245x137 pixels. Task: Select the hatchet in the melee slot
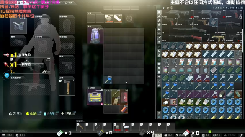(x=67, y=87)
